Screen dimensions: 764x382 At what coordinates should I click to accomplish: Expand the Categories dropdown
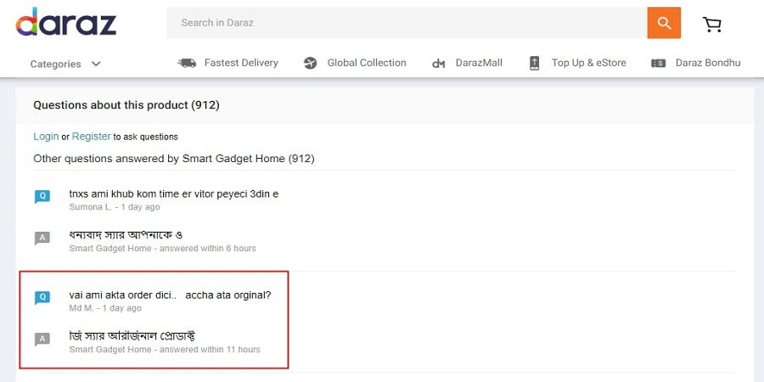click(x=56, y=64)
